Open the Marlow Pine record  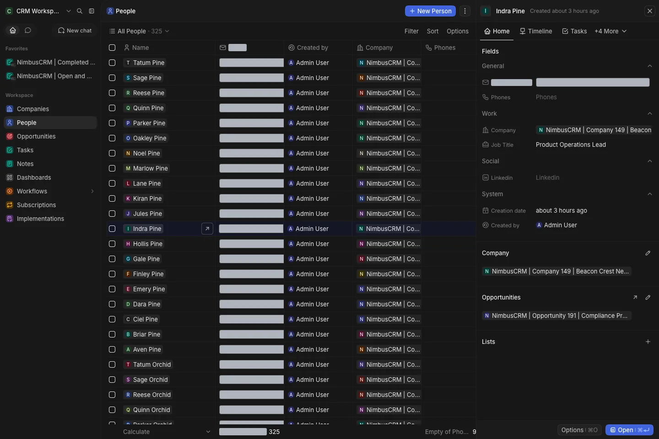coord(146,168)
